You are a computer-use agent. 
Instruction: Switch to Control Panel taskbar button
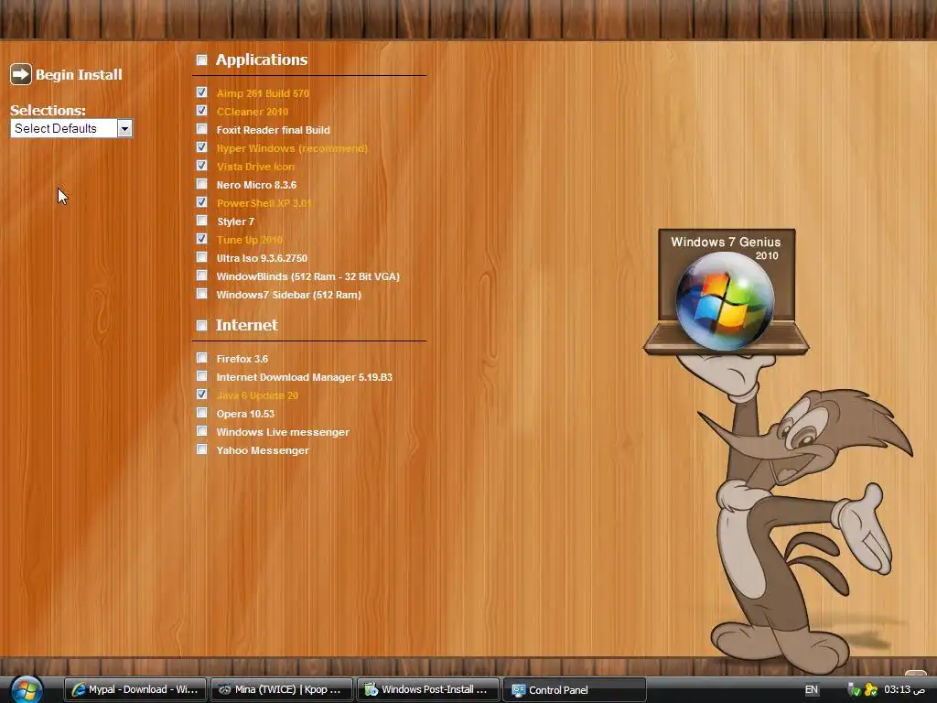[575, 689]
